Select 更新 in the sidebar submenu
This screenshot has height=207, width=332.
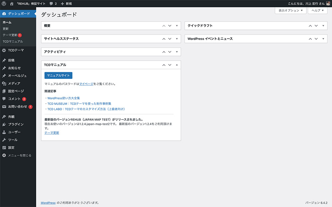[x=6, y=29]
